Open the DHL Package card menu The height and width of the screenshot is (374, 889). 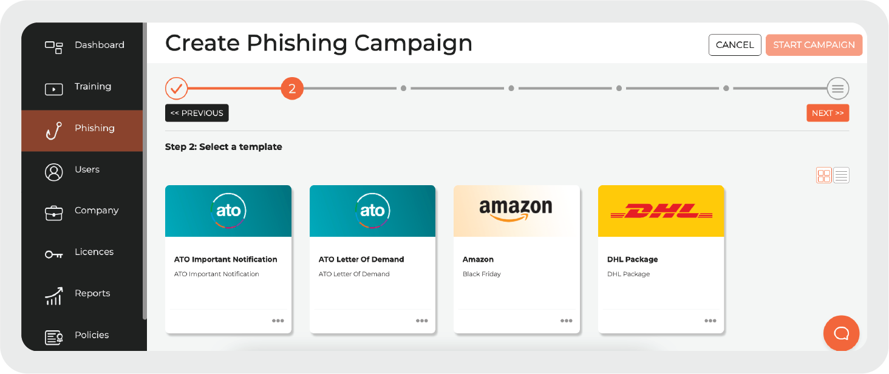tap(710, 320)
